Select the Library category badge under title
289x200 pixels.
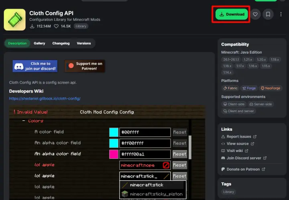[x=81, y=26]
